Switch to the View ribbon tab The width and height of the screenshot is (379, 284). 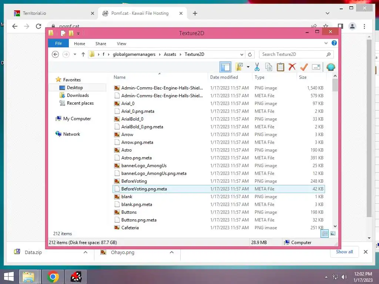[x=121, y=44]
